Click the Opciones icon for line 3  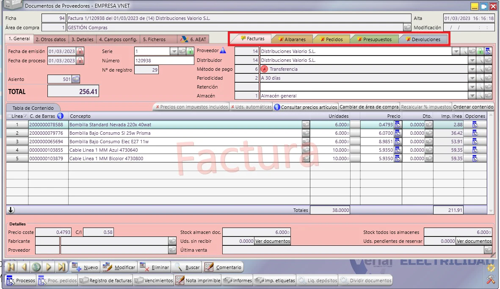tap(475, 142)
